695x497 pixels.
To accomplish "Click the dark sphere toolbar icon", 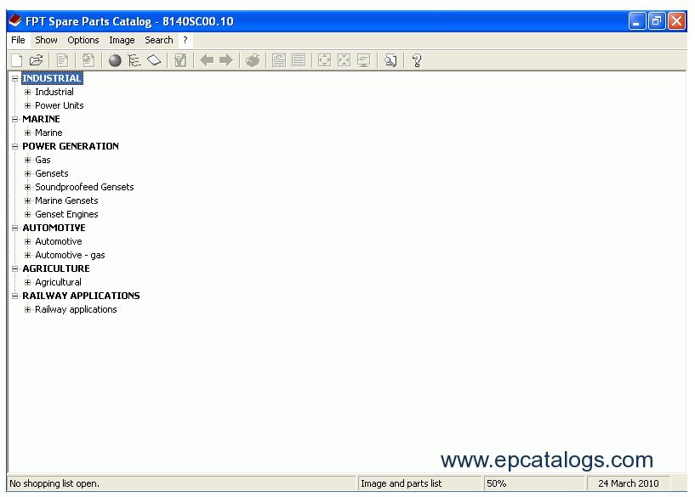I will pyautogui.click(x=115, y=60).
